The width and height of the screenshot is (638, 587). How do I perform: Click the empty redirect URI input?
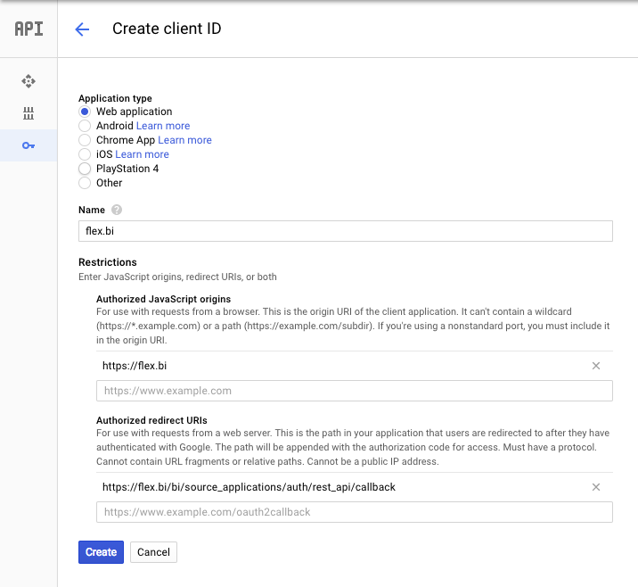point(354,512)
